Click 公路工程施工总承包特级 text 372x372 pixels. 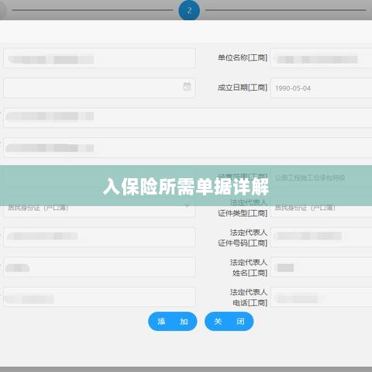pos(310,177)
